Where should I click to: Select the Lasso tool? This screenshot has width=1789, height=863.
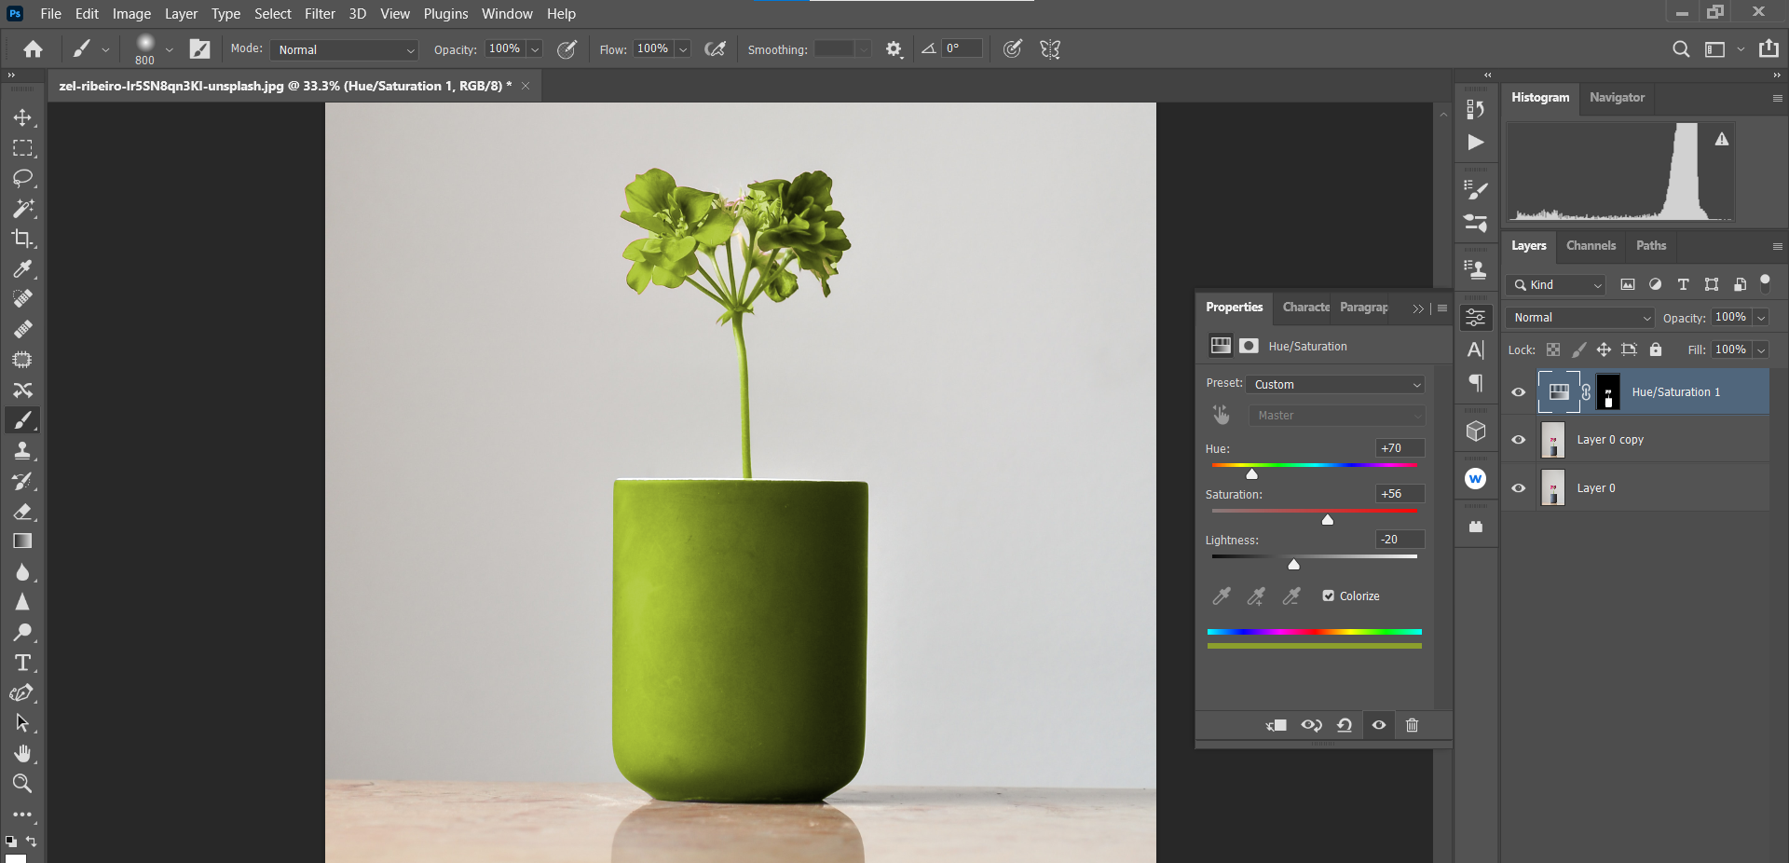[x=22, y=178]
